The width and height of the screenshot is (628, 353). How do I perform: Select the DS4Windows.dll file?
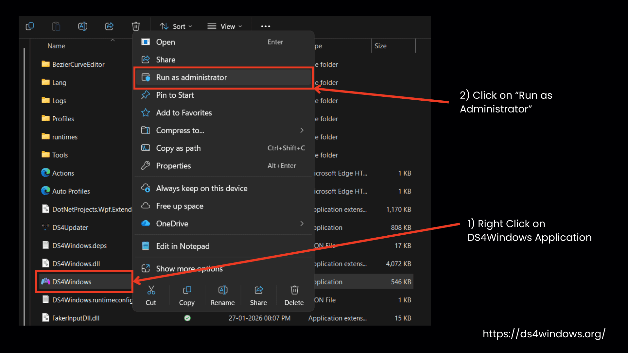pos(71,263)
